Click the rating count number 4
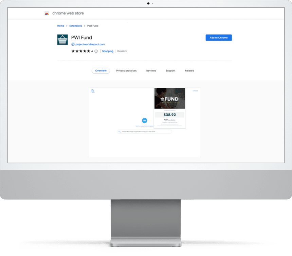The image size is (292, 256). tap(92, 51)
